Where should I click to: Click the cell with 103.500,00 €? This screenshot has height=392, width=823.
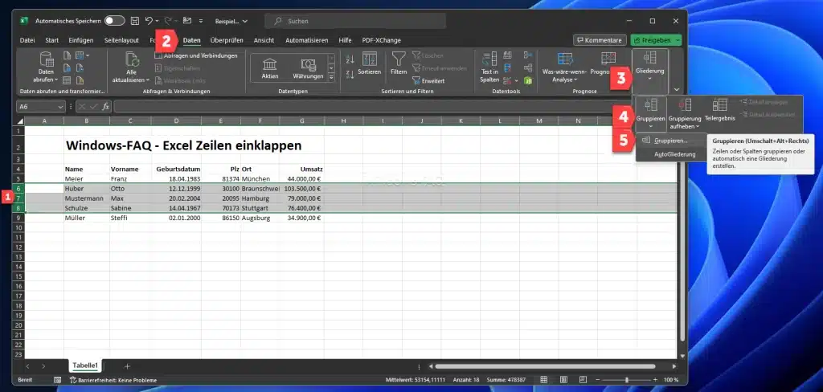pos(302,189)
